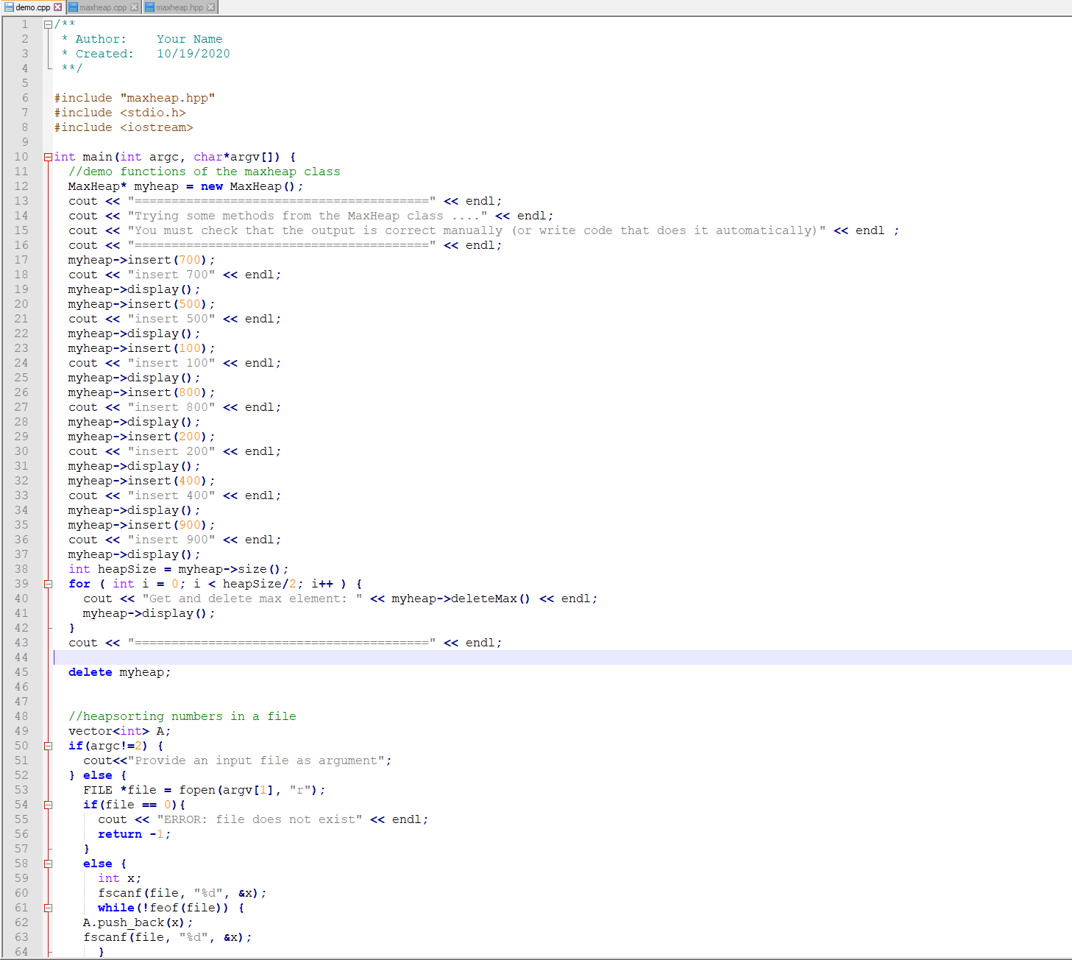Image resolution: width=1072 pixels, height=960 pixels.
Task: Click the "vector<int> A;" declaration
Action: click(120, 731)
